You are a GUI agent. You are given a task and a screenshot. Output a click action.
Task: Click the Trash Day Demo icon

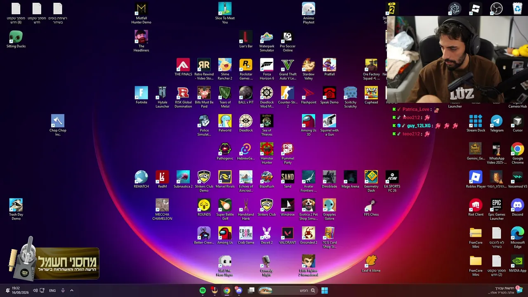point(16,210)
